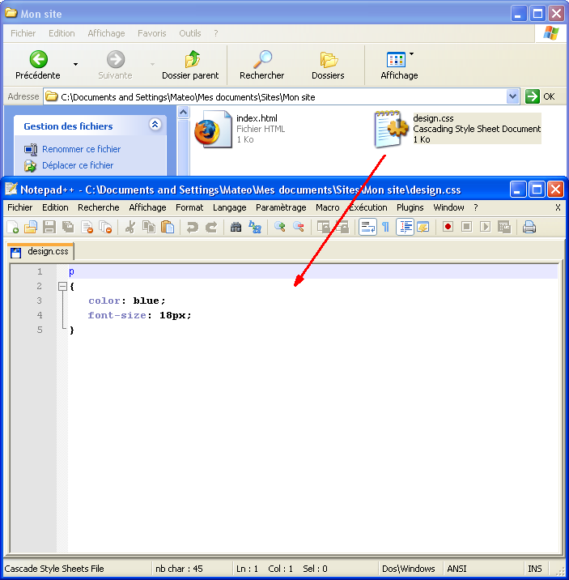Toggle the Show Indent Guide button

pyautogui.click(x=405, y=227)
